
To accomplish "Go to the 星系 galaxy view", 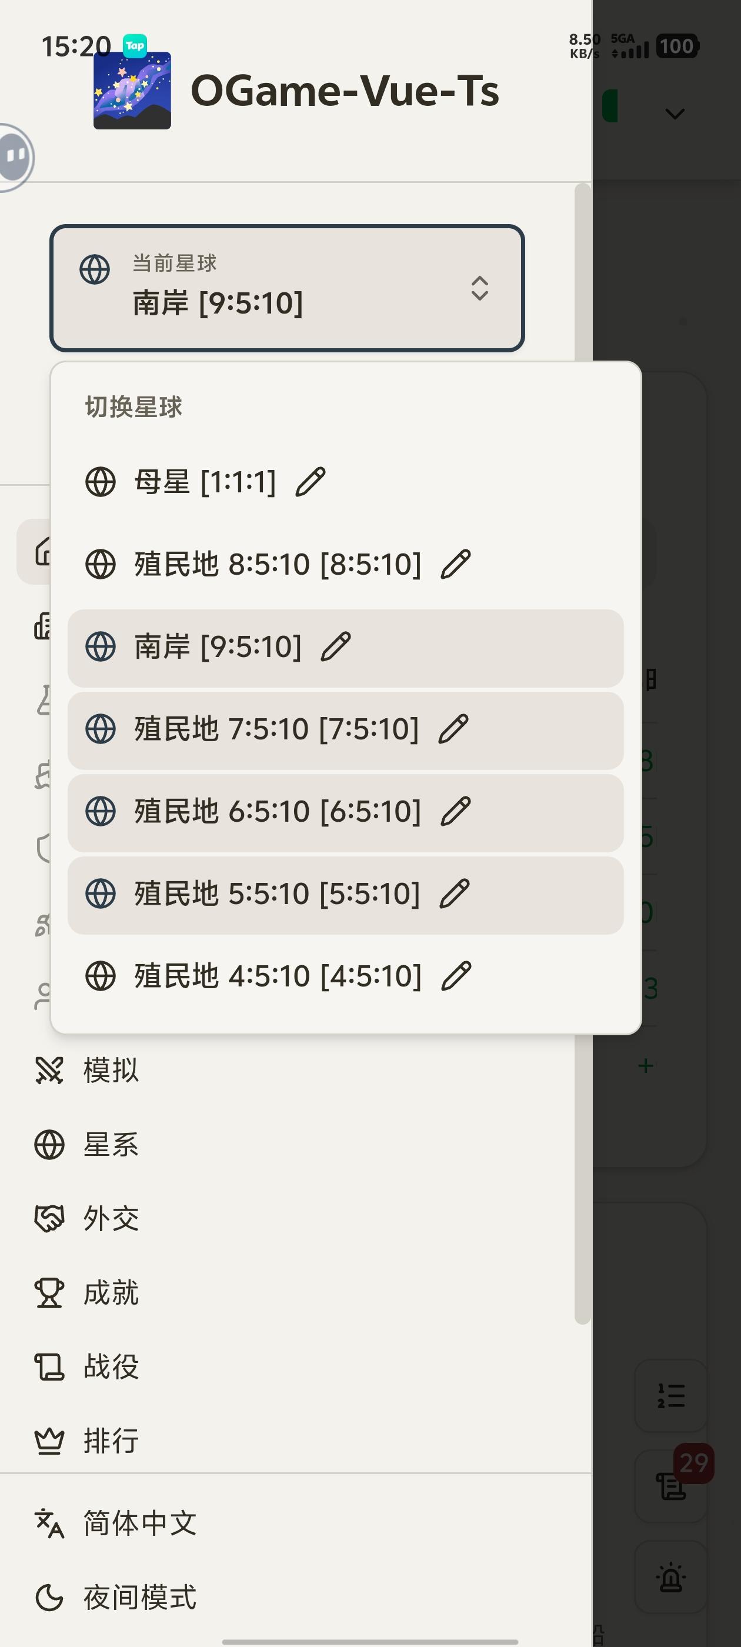I will point(111,1145).
